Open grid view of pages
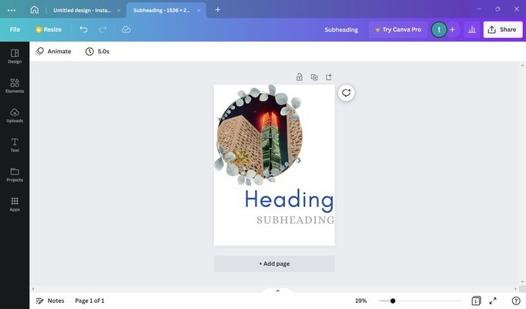Screen dimensions: 526x309 [476, 301]
